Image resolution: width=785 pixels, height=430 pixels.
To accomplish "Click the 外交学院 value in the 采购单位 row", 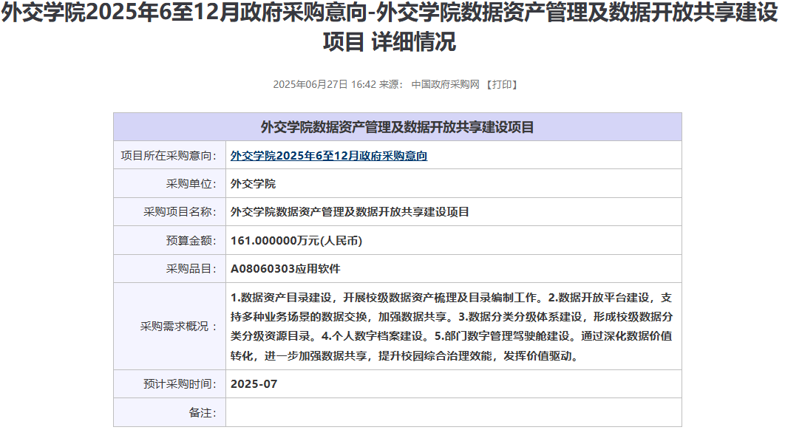I will click(253, 184).
